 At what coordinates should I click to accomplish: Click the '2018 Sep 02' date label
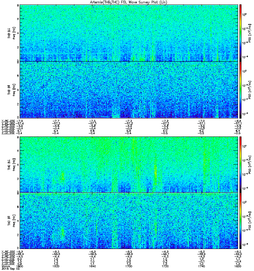pos(10,269)
